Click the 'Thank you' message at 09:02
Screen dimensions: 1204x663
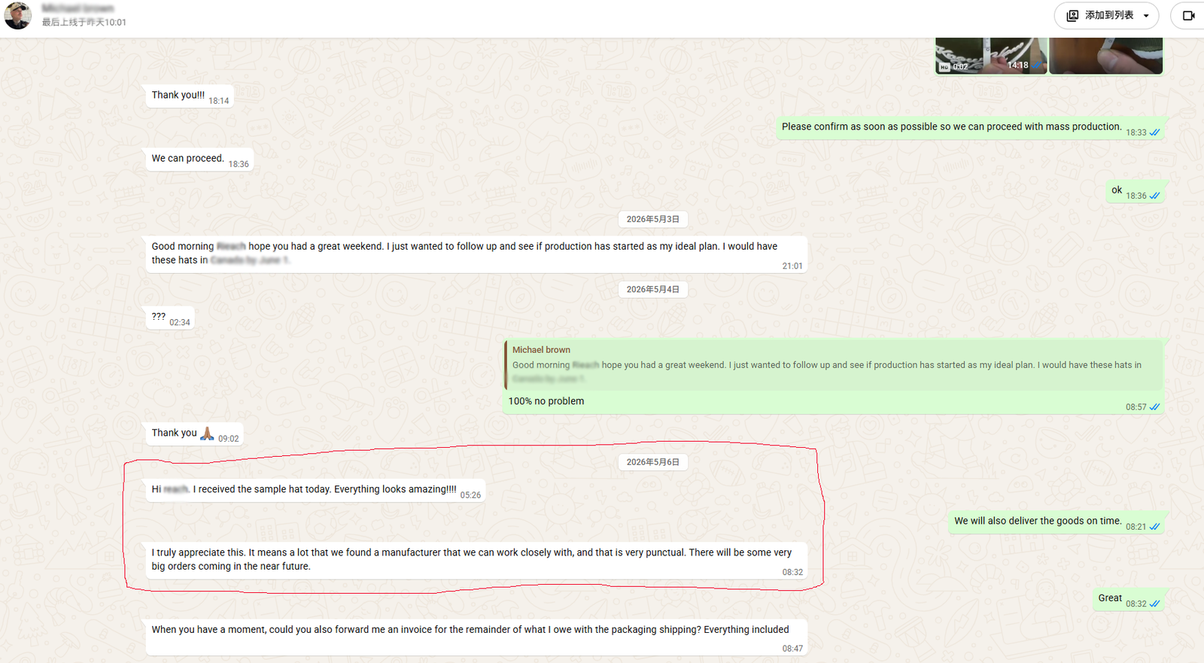pos(193,433)
